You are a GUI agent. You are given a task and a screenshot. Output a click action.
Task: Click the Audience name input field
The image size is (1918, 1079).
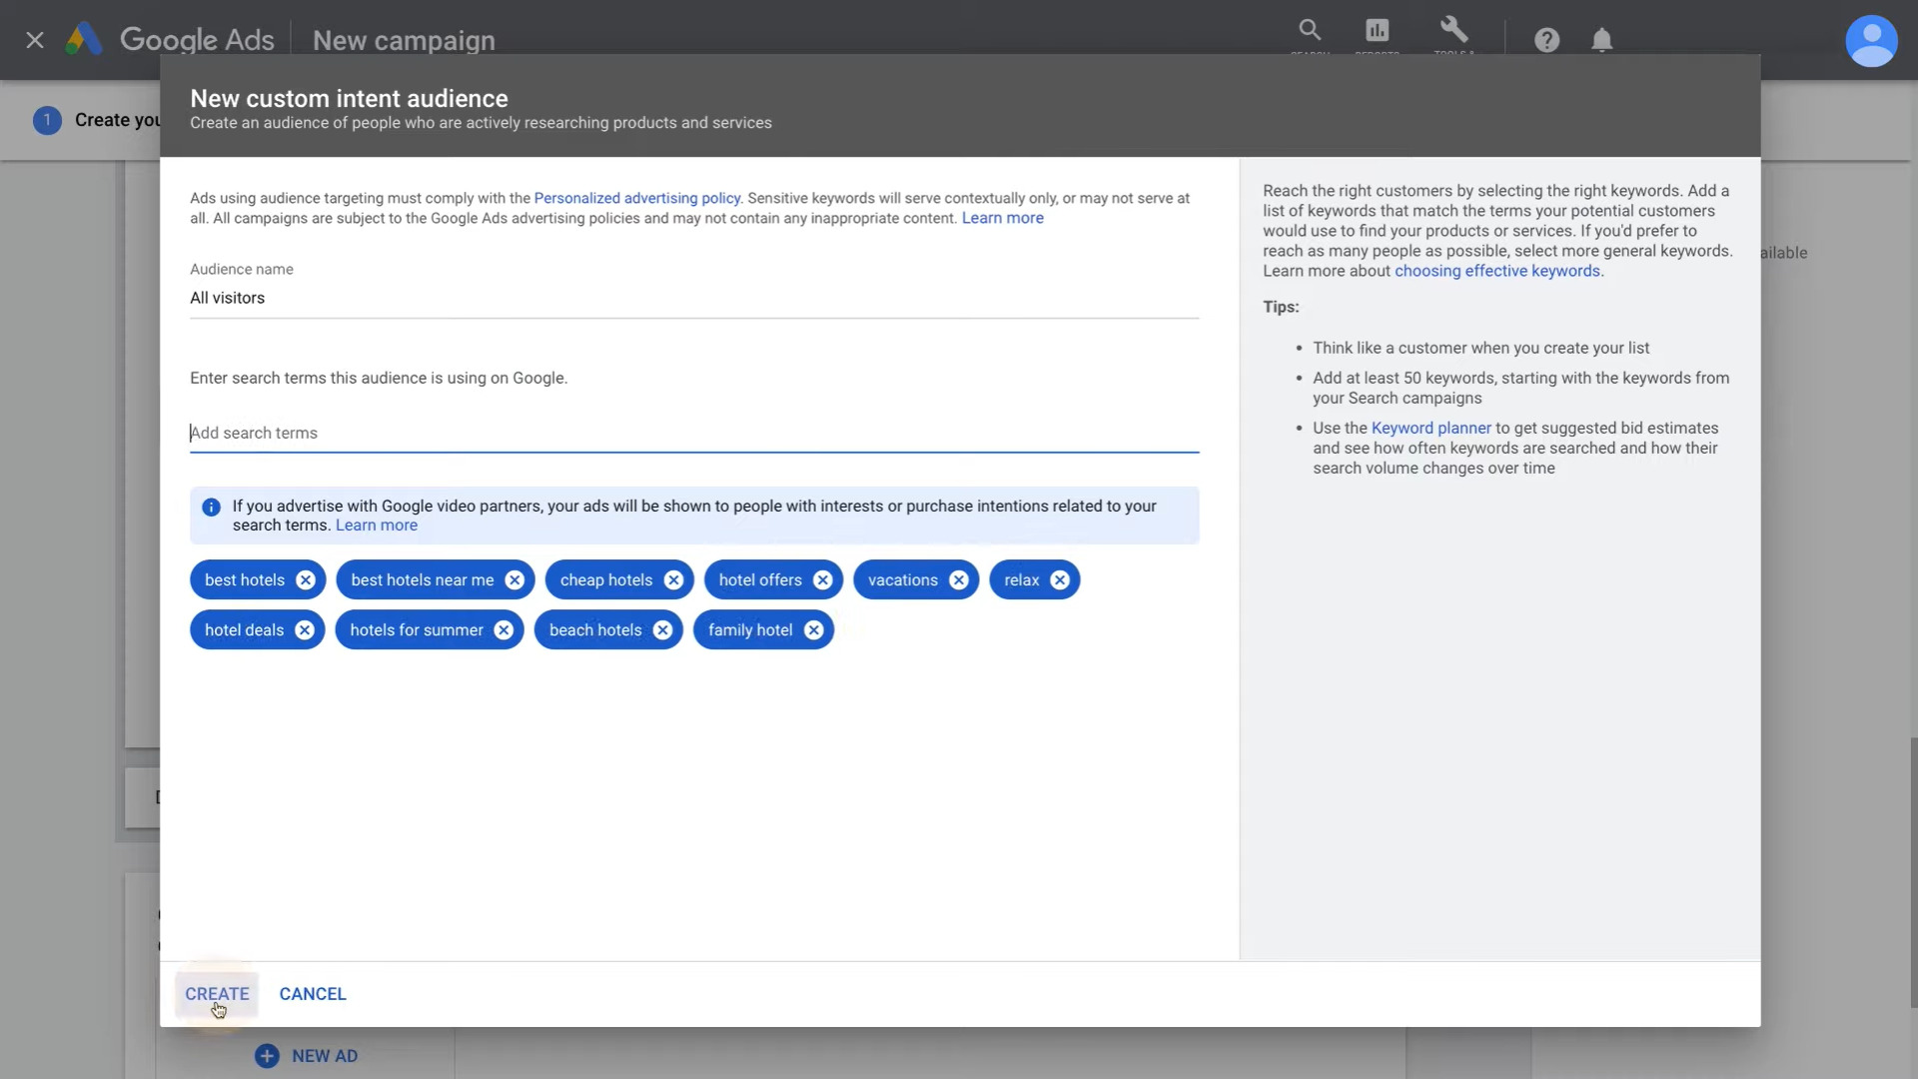pyautogui.click(x=693, y=297)
